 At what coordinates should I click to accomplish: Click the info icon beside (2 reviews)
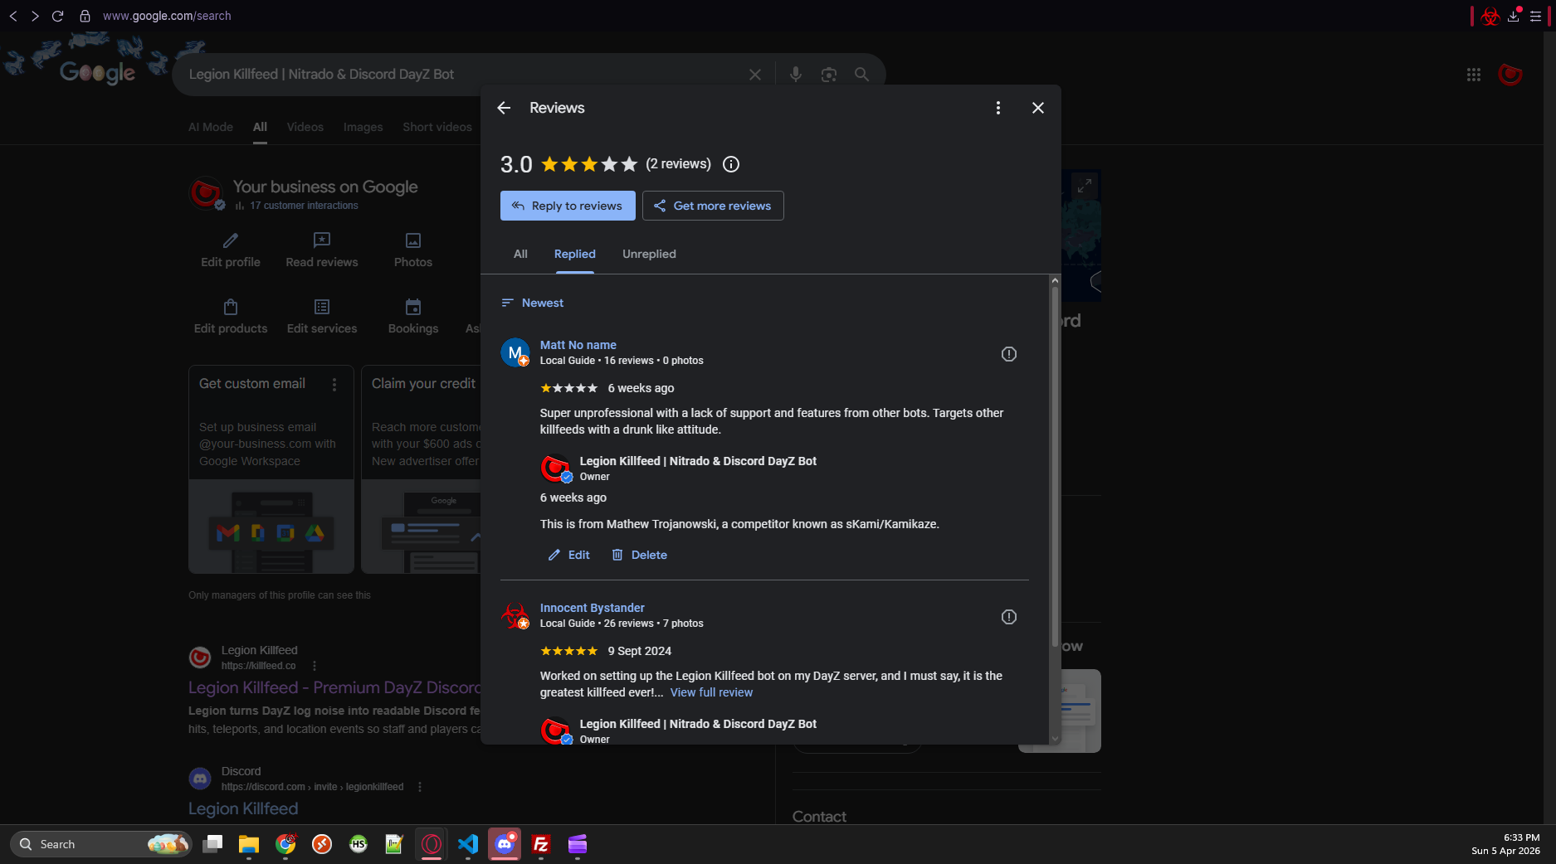coord(731,164)
